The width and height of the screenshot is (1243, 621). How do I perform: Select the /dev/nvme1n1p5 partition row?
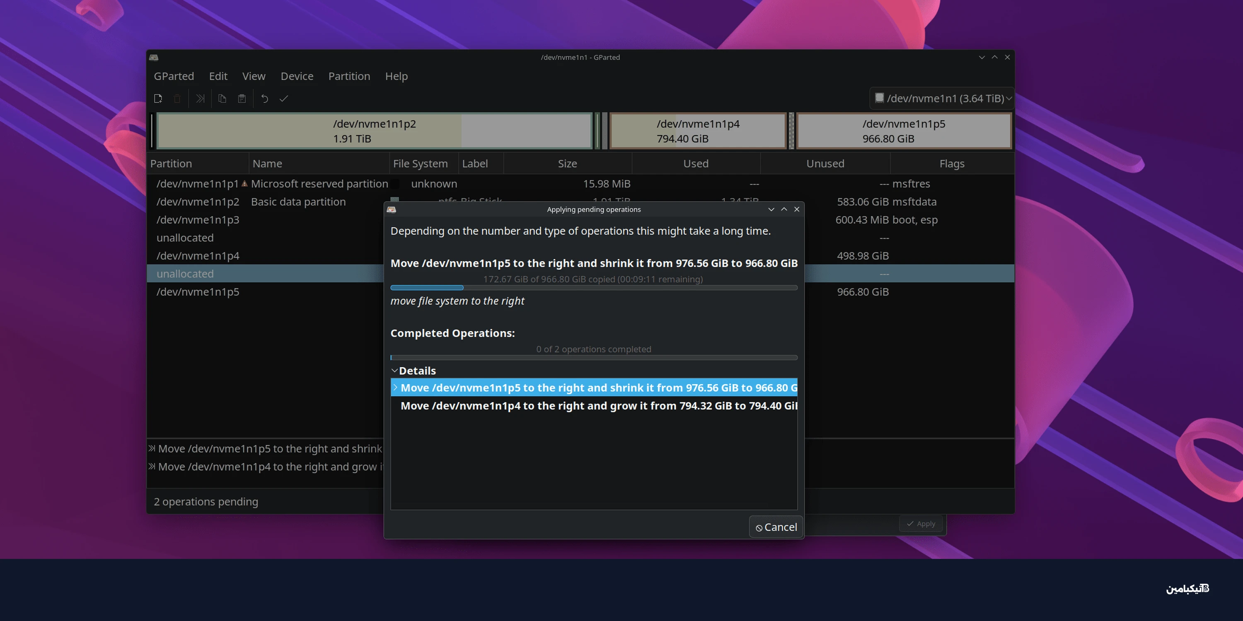266,292
